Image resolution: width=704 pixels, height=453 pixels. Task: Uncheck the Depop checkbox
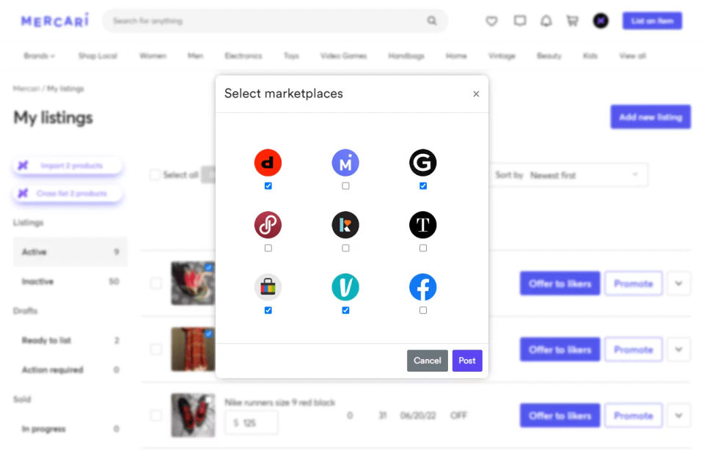point(268,186)
